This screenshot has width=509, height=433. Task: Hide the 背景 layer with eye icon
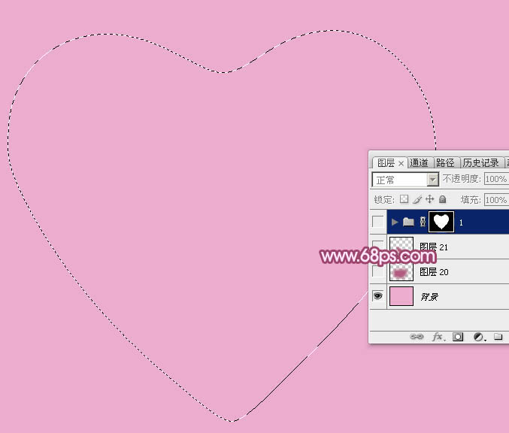(377, 296)
